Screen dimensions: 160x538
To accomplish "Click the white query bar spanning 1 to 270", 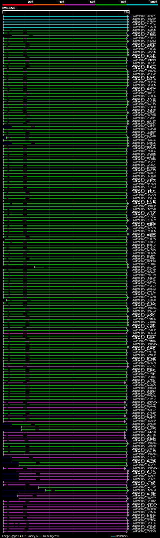I will click(x=66, y=10).
